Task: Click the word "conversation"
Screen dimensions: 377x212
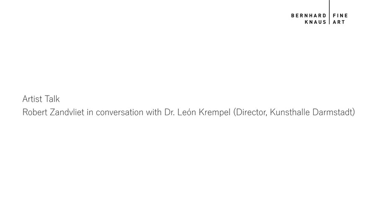Action: coord(120,113)
